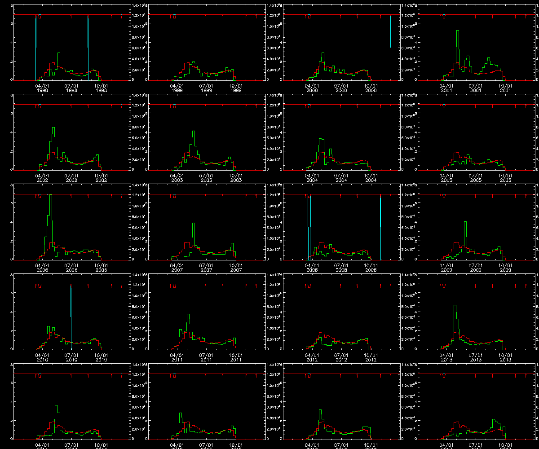Select the "04/01 2011" x-axis date label
Screen dimensions: 539x449
[x=177, y=357]
